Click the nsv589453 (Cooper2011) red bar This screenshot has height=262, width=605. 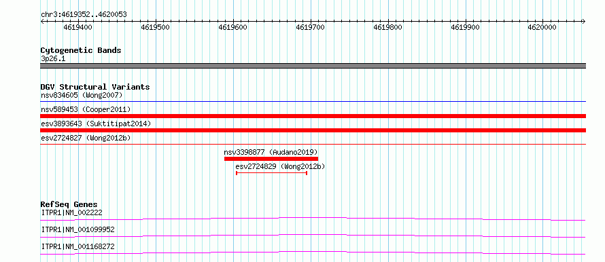pos(313,116)
